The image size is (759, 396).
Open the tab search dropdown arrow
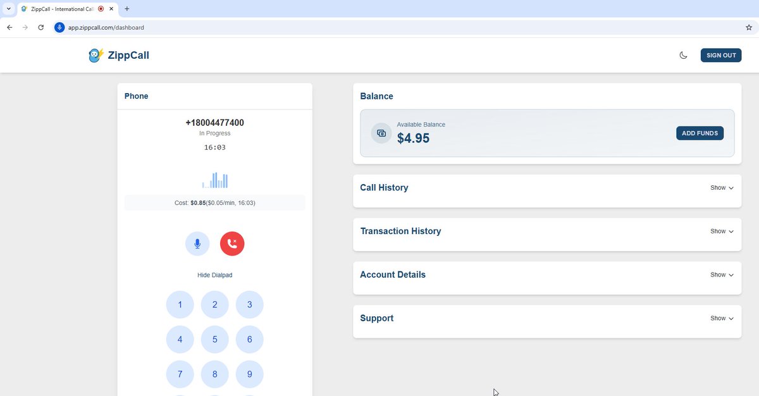[8, 9]
